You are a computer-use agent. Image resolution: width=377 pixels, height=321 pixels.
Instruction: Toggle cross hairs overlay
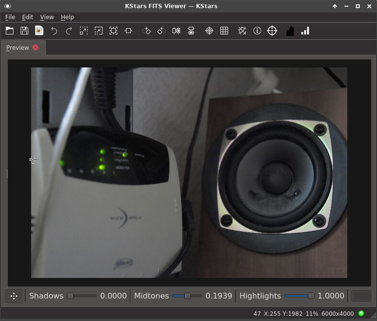[209, 31]
